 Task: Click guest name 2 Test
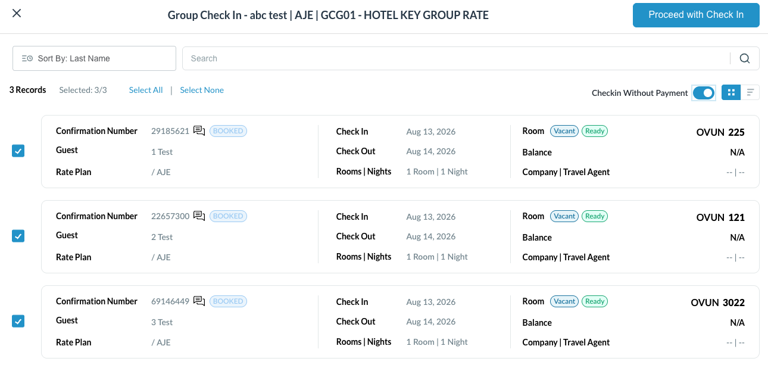pos(162,237)
